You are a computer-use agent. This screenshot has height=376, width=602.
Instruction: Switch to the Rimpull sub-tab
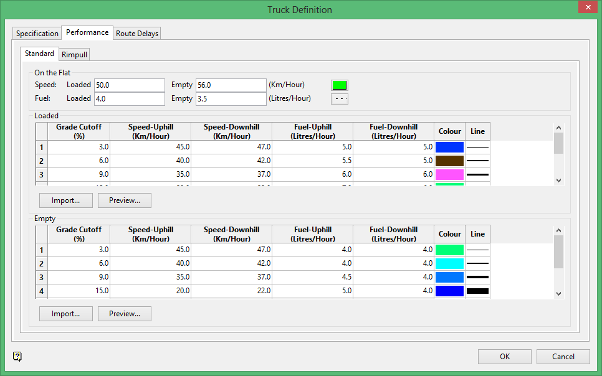(x=75, y=55)
